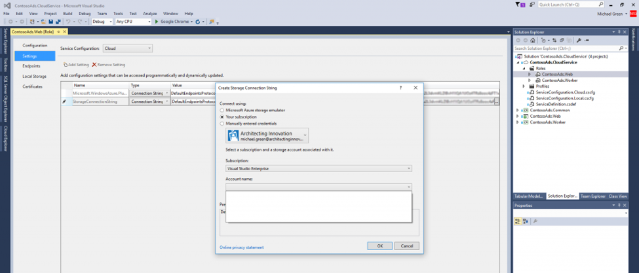The width and height of the screenshot is (639, 273).
Task: Pin the ContosoAds.Web [Role] document tab
Action: pyautogui.click(x=59, y=31)
